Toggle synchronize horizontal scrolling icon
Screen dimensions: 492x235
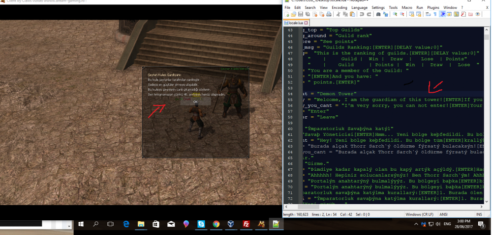coord(419,14)
